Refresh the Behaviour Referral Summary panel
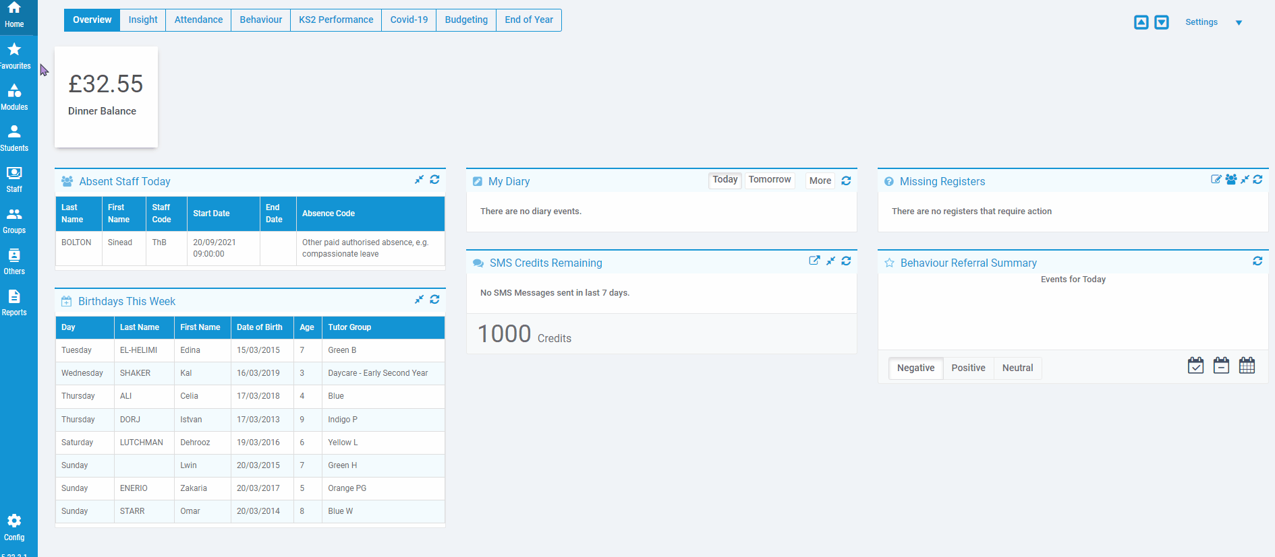The width and height of the screenshot is (1275, 557). pos(1257,261)
